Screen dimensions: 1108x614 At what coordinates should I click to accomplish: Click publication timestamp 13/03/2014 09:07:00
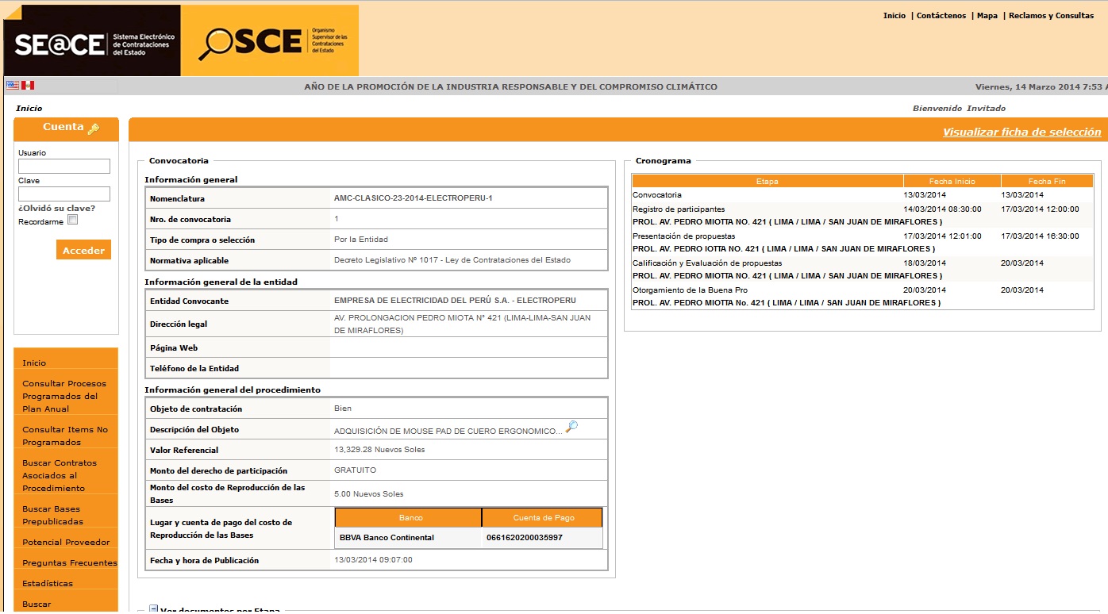tap(373, 560)
